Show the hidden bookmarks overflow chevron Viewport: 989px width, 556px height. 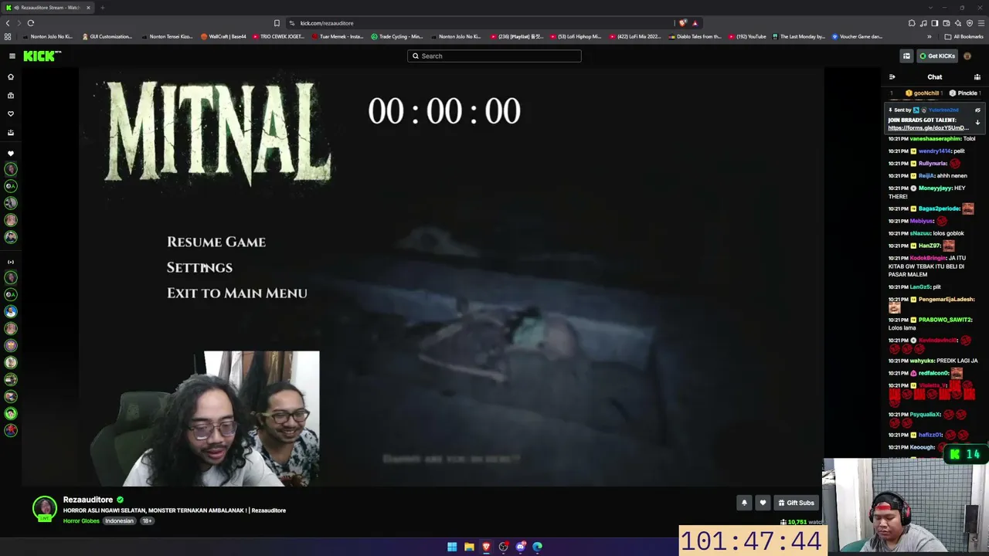tap(930, 36)
